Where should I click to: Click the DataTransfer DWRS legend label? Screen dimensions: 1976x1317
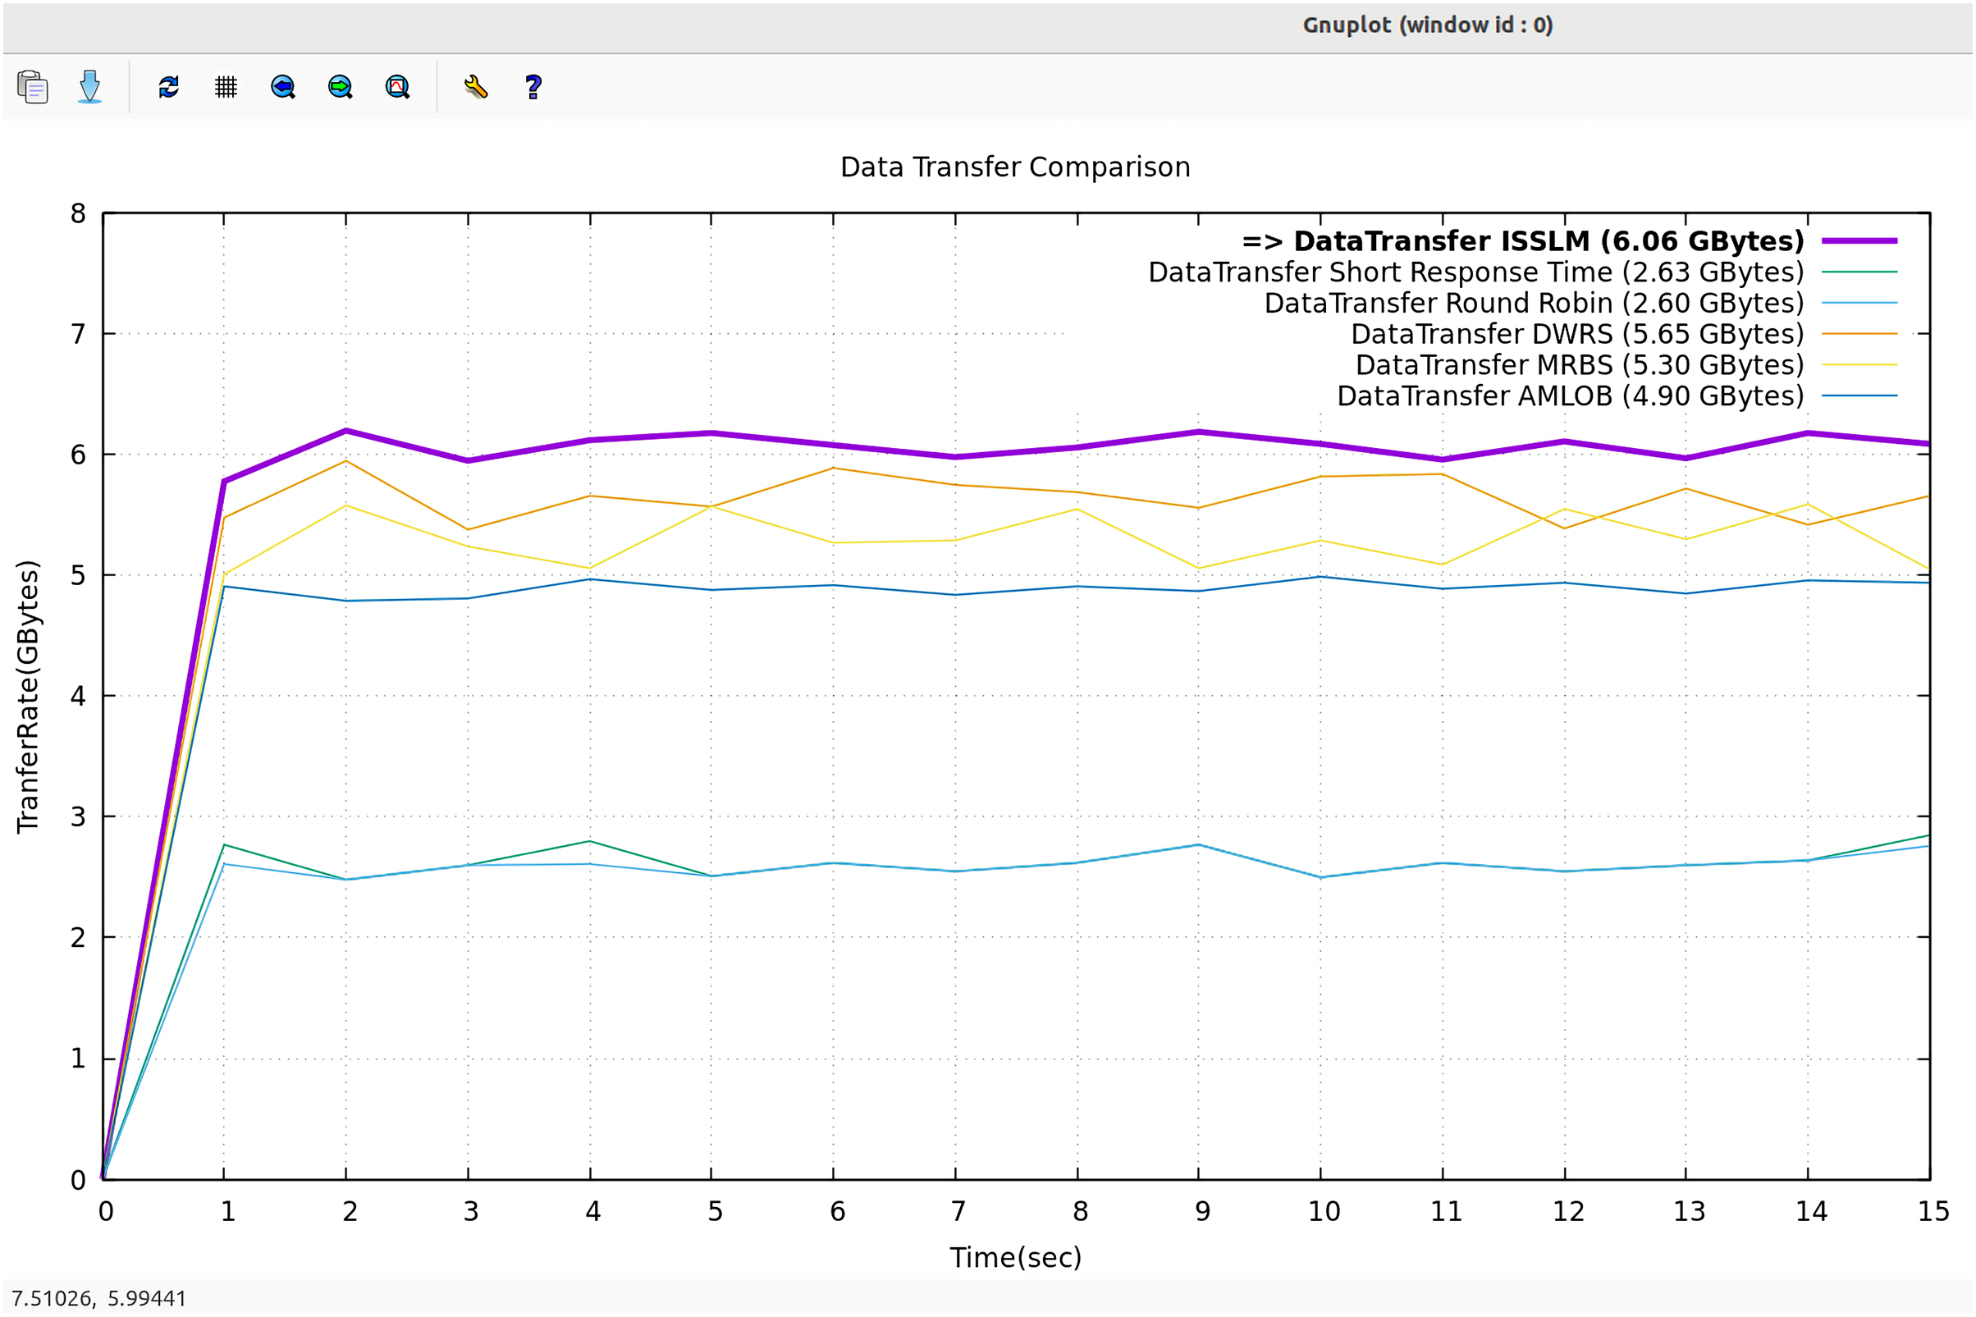1576,334
